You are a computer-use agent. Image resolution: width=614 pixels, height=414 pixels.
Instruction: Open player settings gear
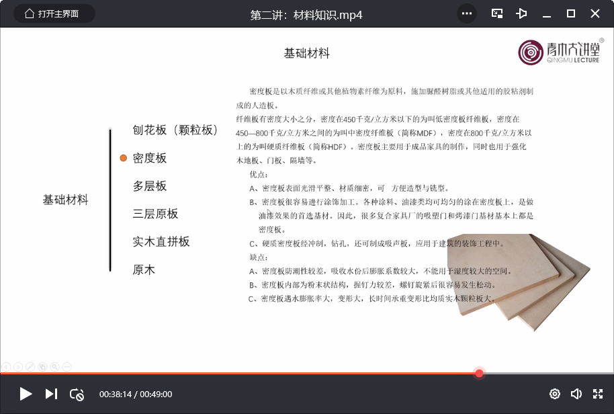coord(555,394)
